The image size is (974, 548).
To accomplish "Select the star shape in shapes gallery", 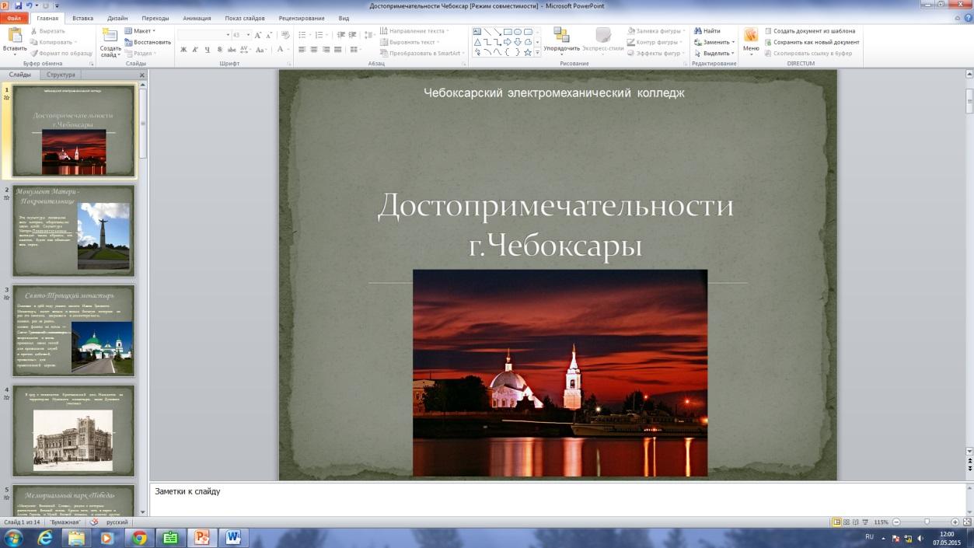I will 528,52.
